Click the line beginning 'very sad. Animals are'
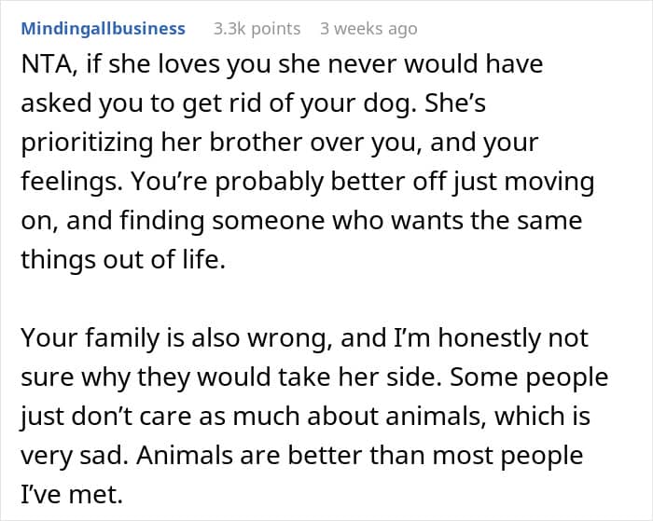653x521 pixels. [302, 455]
